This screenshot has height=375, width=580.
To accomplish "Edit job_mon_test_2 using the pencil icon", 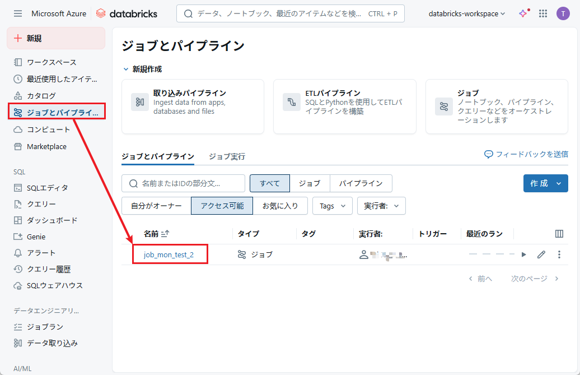I will (541, 254).
